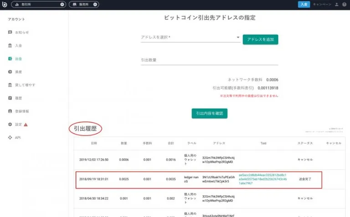Open the 登録情報 sidebar icon

(10, 111)
